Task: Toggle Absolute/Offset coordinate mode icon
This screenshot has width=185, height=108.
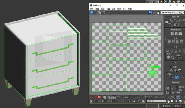Action: tap(91, 101)
